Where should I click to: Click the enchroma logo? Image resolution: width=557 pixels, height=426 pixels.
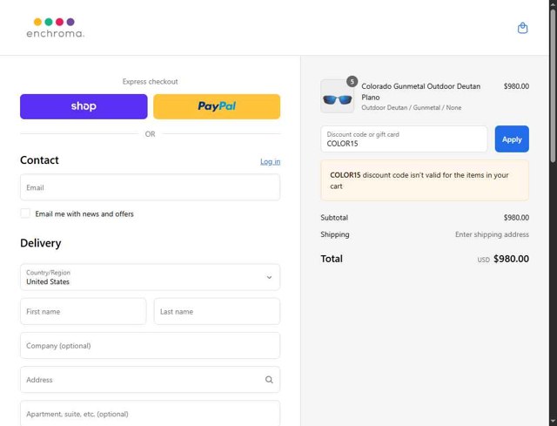[55, 28]
